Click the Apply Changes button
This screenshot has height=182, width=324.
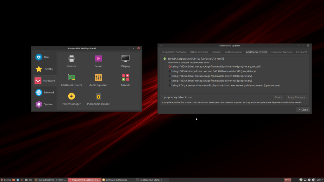coord(296,97)
